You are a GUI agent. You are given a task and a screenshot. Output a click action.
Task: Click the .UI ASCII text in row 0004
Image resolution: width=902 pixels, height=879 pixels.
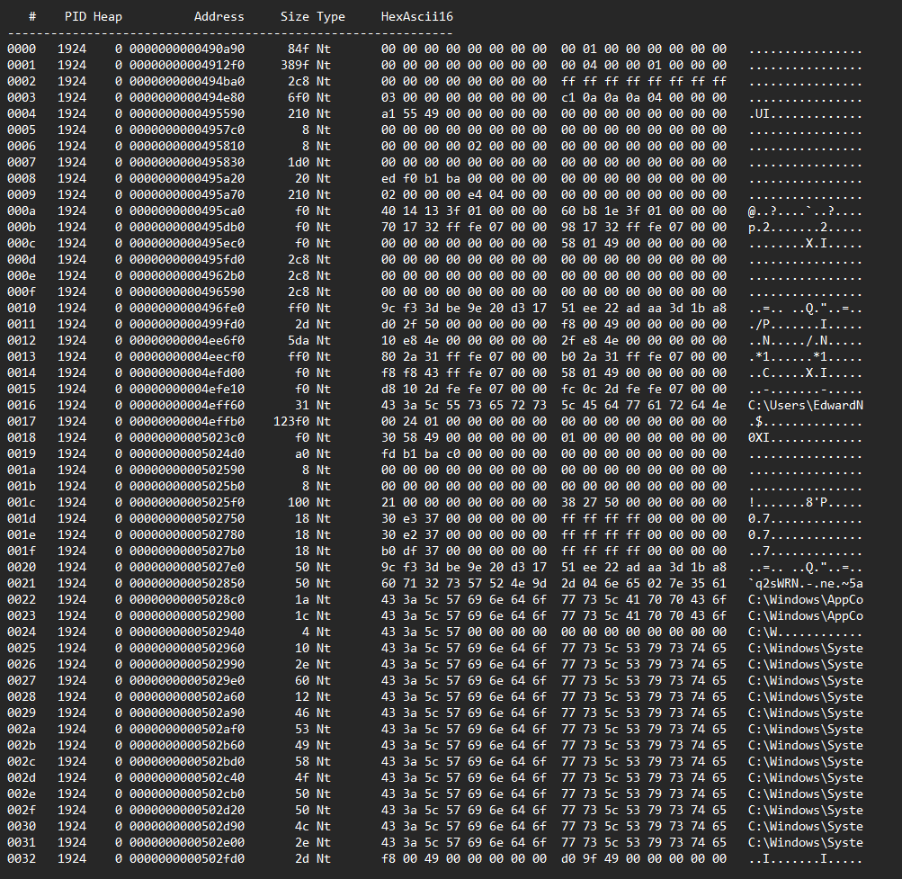[x=758, y=113]
